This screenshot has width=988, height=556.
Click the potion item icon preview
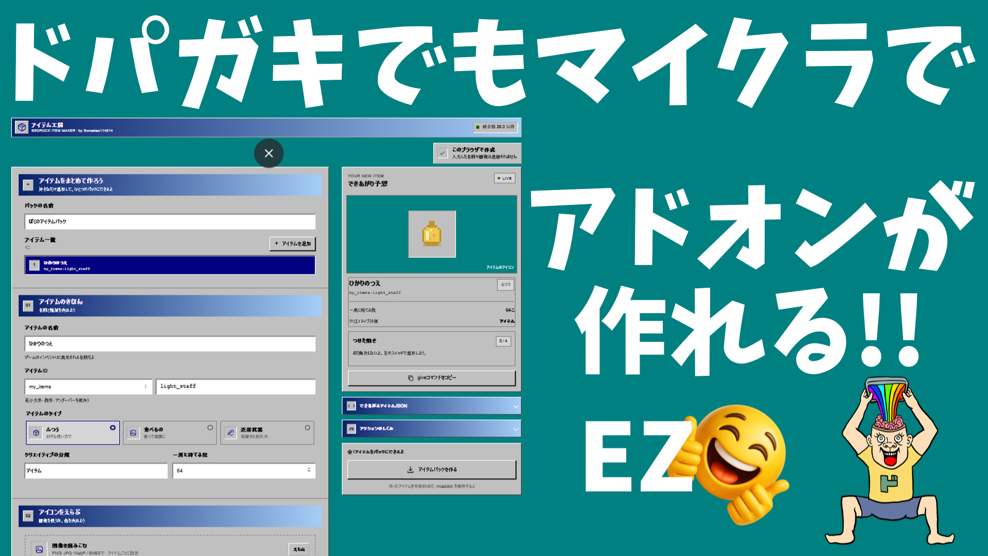coord(432,234)
